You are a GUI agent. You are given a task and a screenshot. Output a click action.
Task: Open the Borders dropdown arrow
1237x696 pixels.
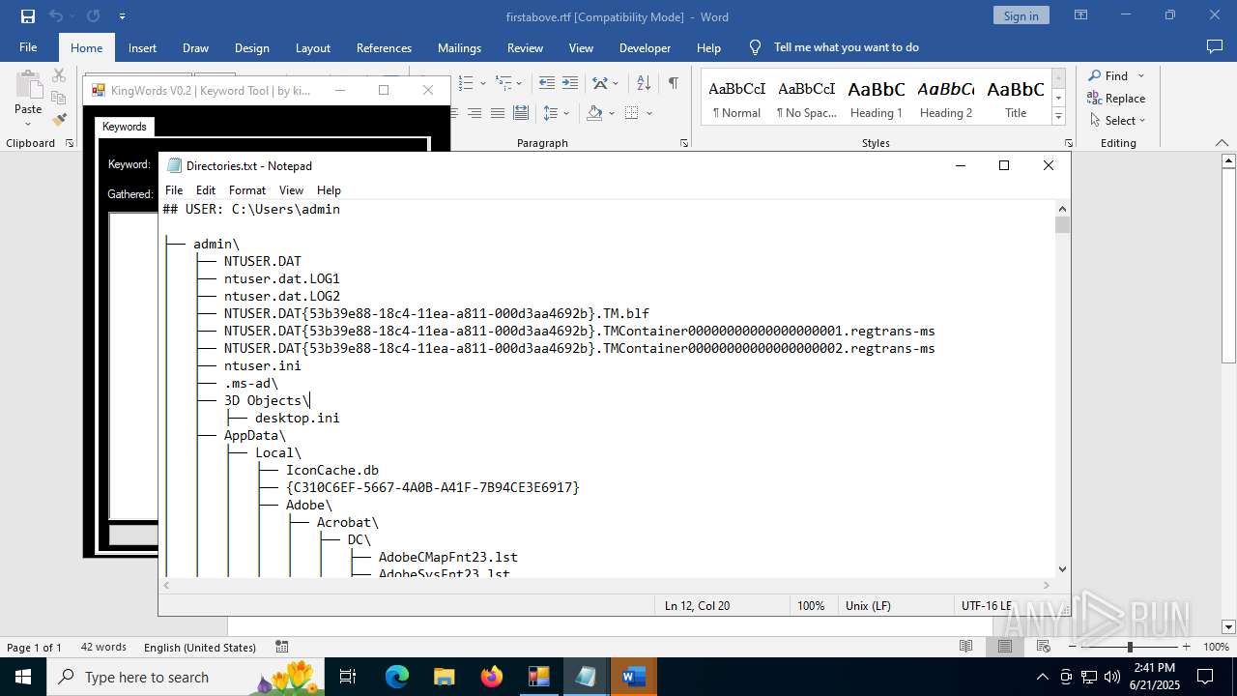coord(649,113)
